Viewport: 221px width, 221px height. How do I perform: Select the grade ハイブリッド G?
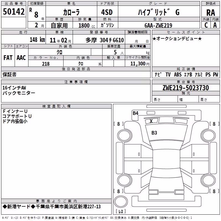159,12
